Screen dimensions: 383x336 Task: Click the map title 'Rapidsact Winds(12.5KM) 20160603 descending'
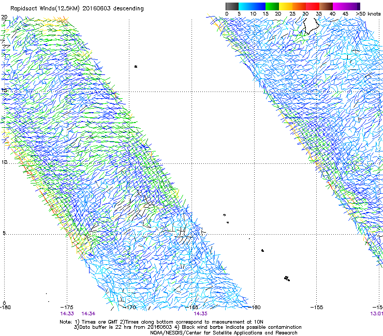pos(77,9)
